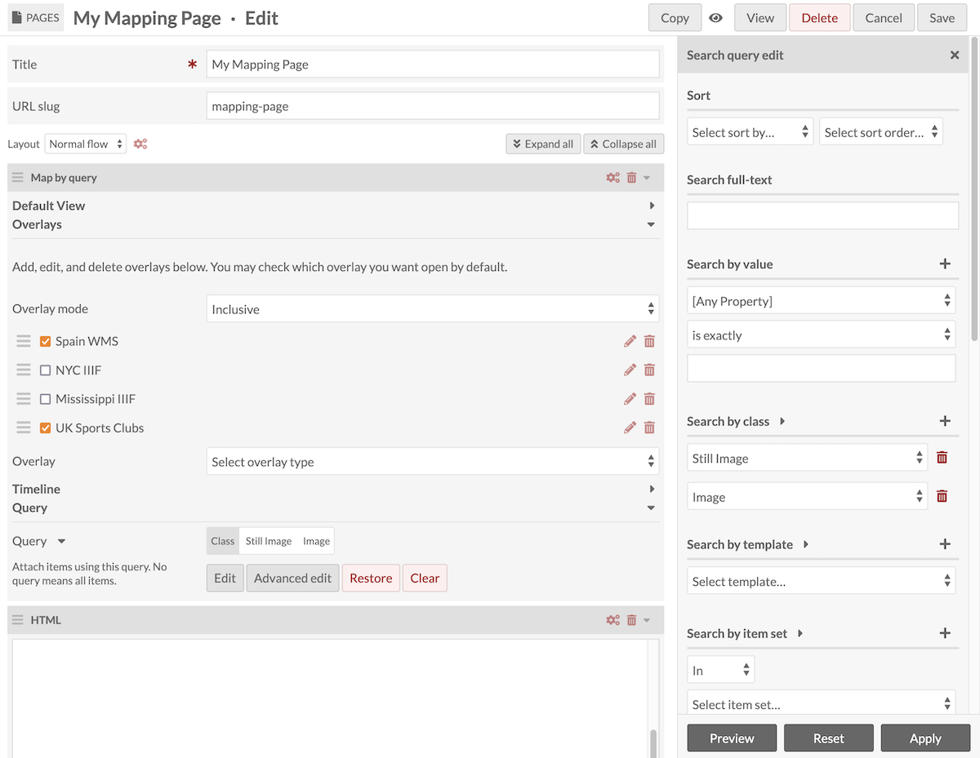Click the Copy button
Image resolution: width=980 pixels, height=758 pixels.
click(675, 18)
